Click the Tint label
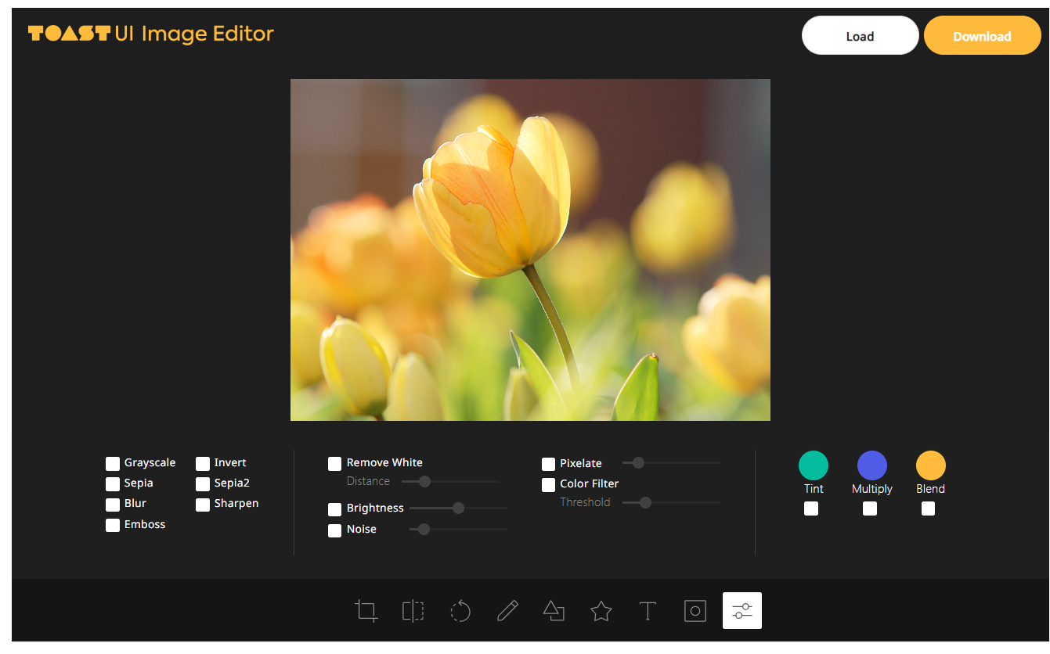The width and height of the screenshot is (1050, 654). [x=814, y=489]
